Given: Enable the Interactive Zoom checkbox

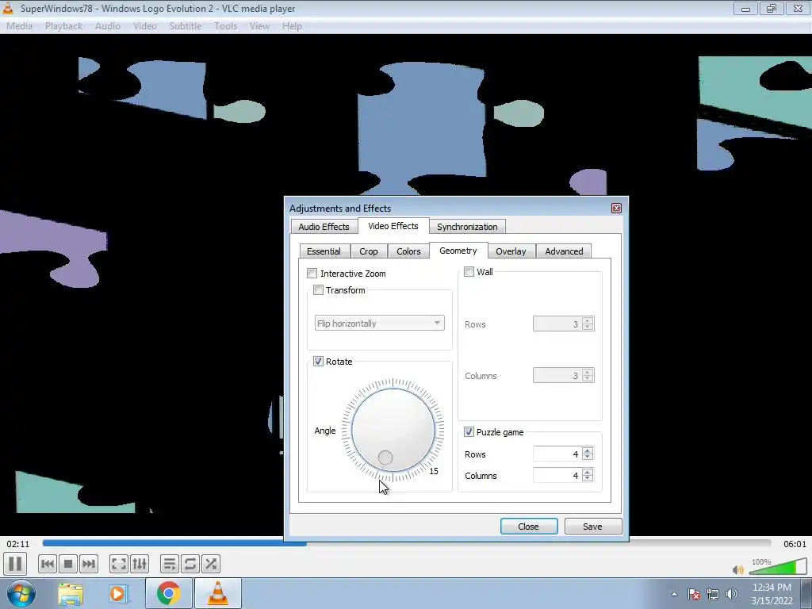Looking at the screenshot, I should [x=312, y=274].
